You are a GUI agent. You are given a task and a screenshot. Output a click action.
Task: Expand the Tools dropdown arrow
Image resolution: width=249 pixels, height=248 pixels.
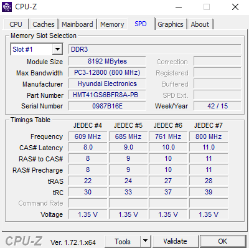[x=146, y=241]
